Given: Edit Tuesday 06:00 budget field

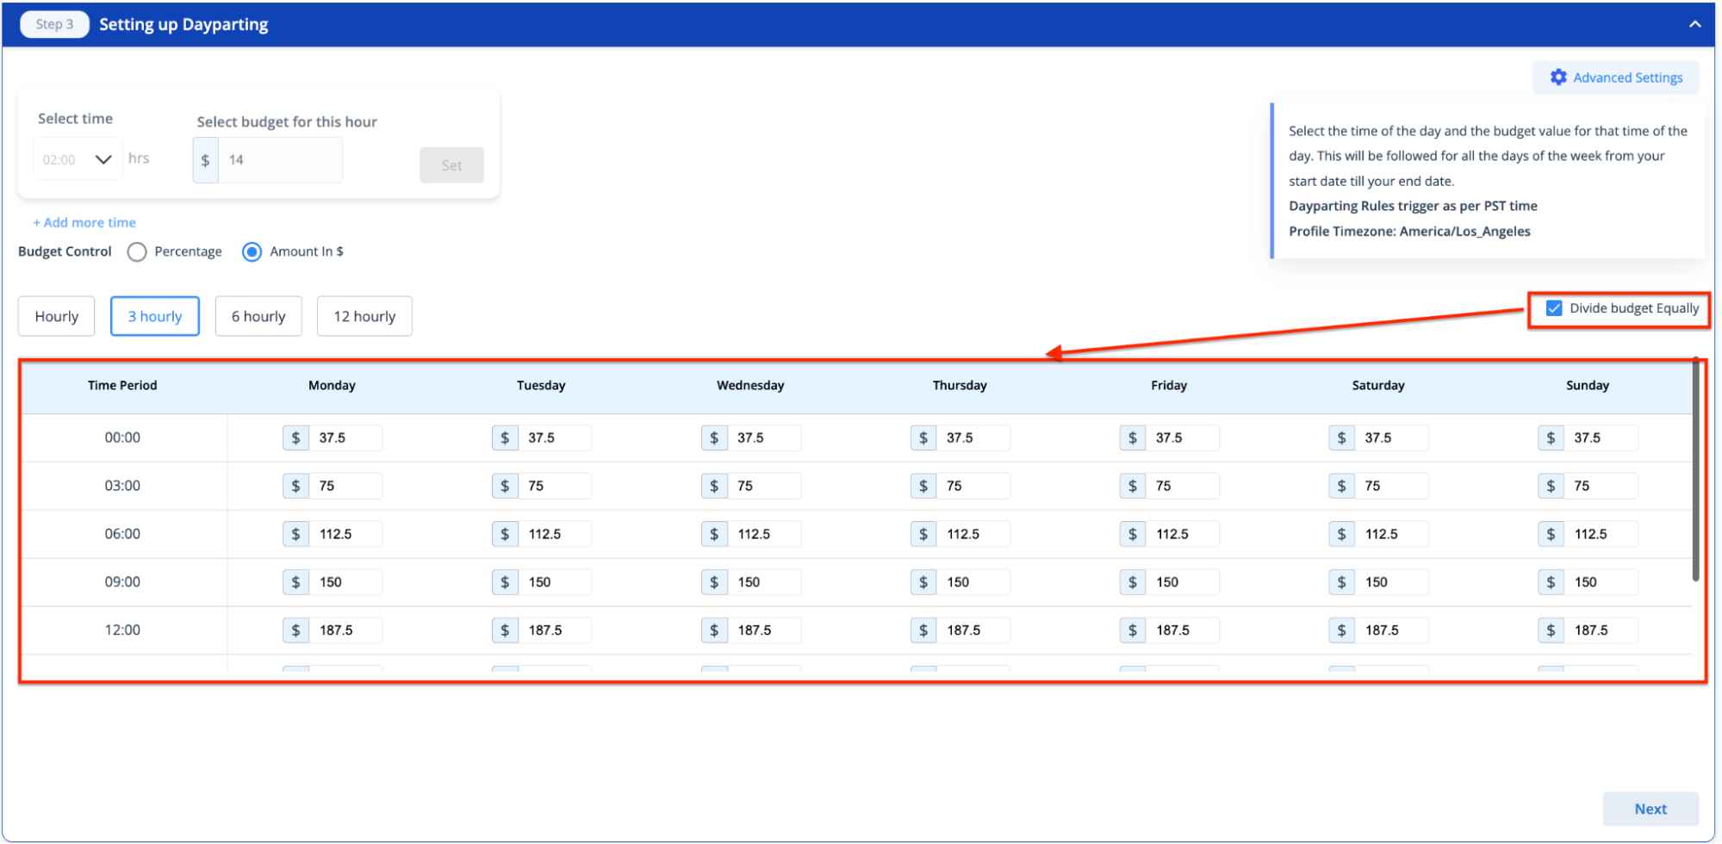Looking at the screenshot, I should (555, 534).
